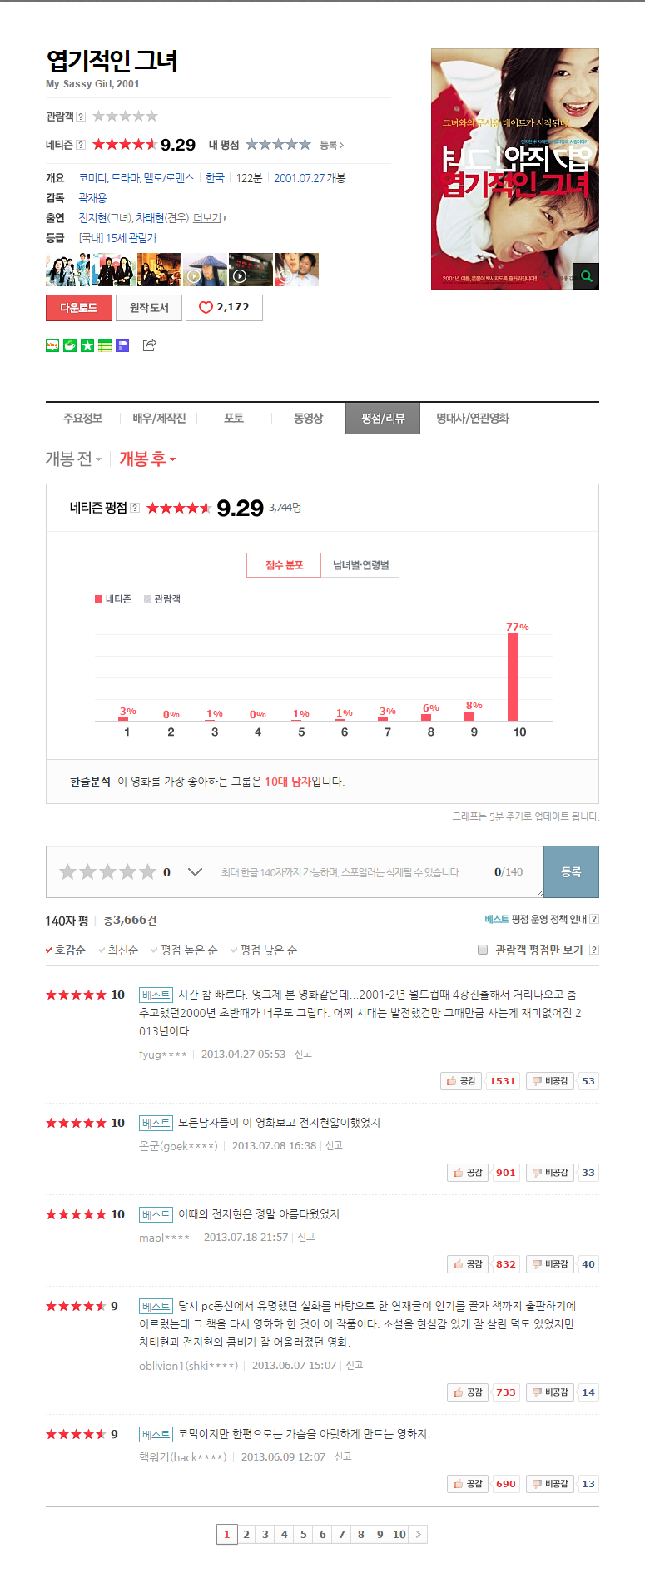Open the rating score dropdown arrow
The image size is (645, 1588).
point(195,872)
